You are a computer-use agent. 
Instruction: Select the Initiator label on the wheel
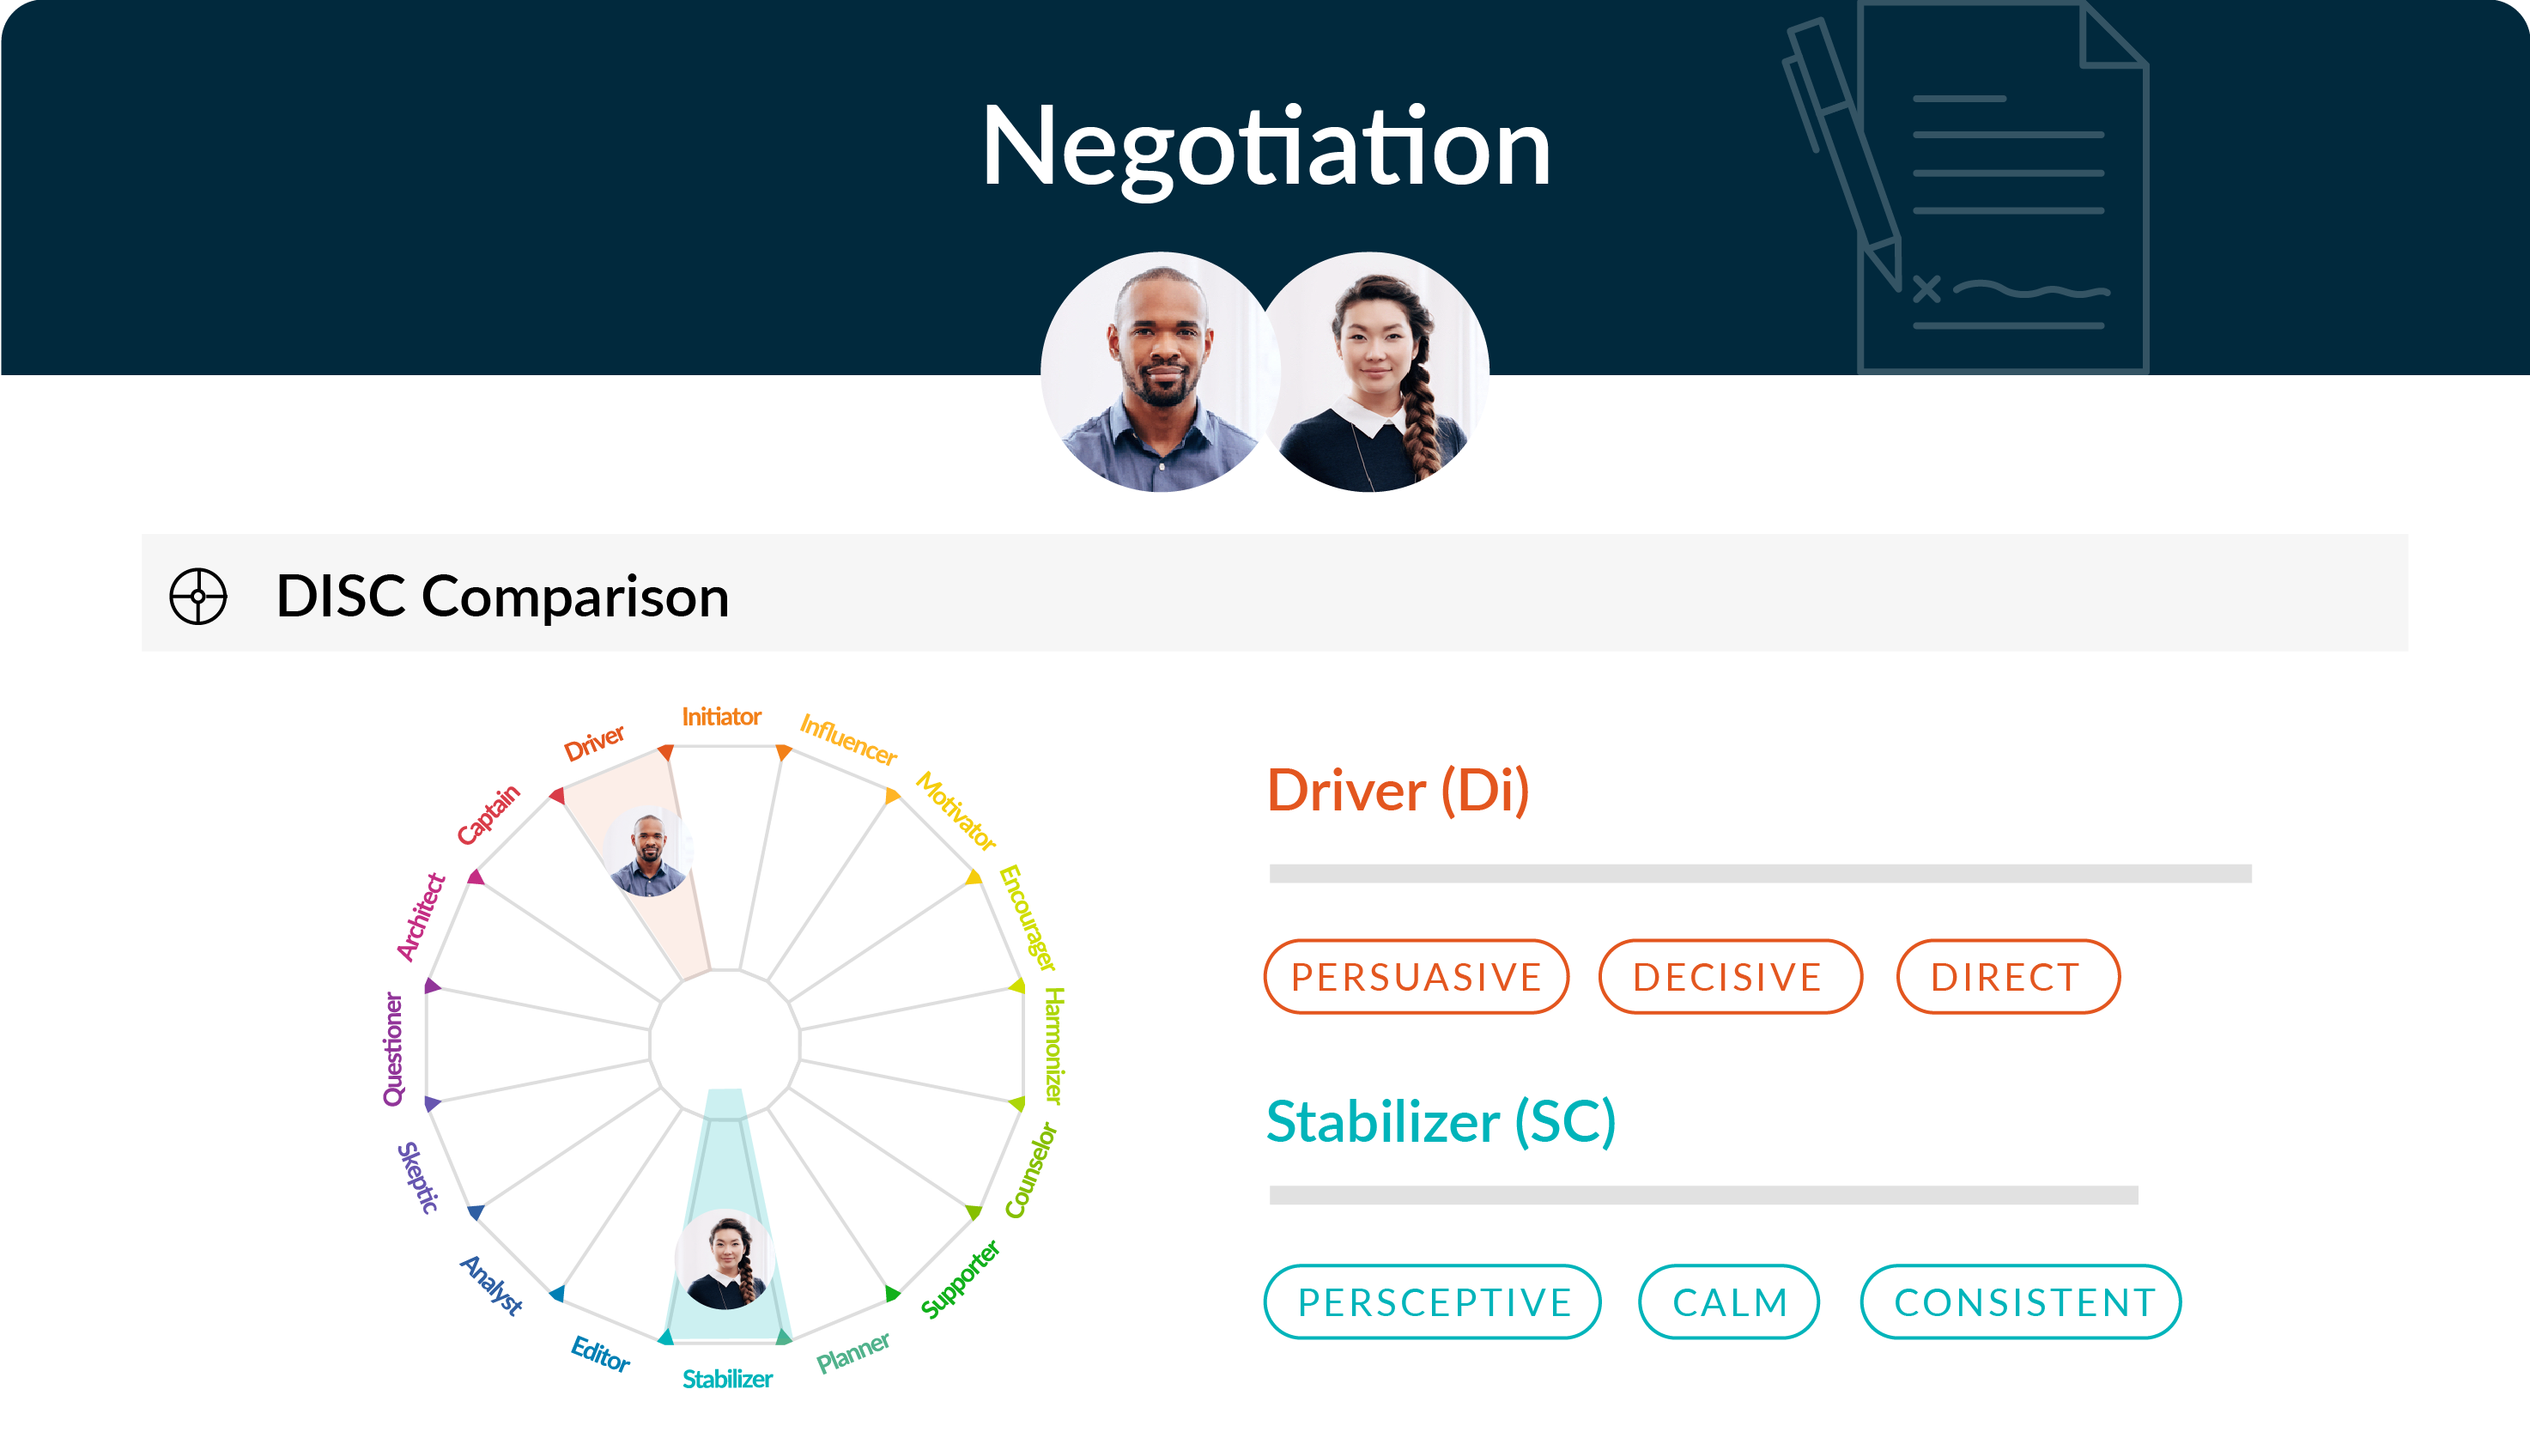[721, 717]
